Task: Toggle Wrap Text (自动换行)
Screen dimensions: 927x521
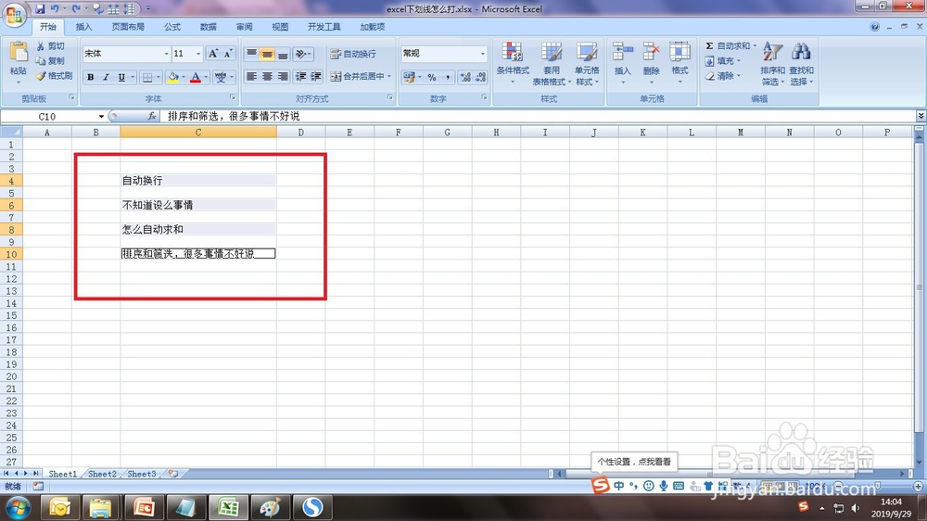Action: click(x=353, y=54)
